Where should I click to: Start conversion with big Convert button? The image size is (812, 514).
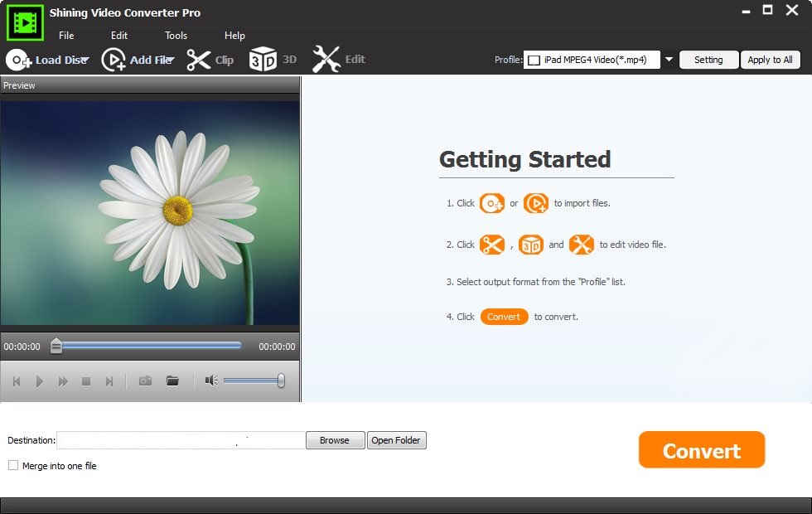point(702,450)
